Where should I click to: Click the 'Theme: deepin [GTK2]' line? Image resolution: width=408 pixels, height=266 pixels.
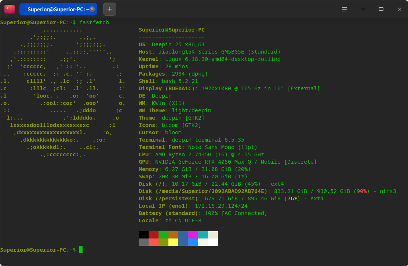(x=171, y=118)
